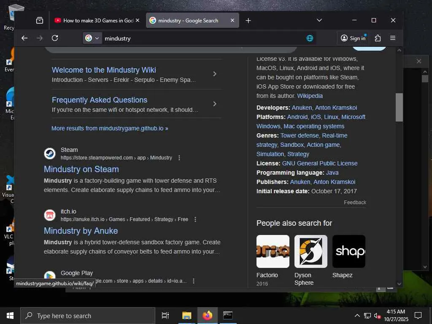Viewport: 432px width, 324px height.
Task: Open options dots for itch.io result
Action: pos(195,219)
